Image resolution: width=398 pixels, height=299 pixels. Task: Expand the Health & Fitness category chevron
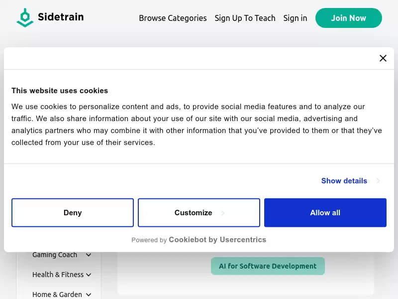click(x=89, y=275)
